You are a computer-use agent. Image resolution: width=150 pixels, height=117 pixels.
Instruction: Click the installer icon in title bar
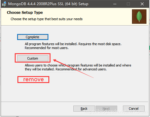(4, 4)
